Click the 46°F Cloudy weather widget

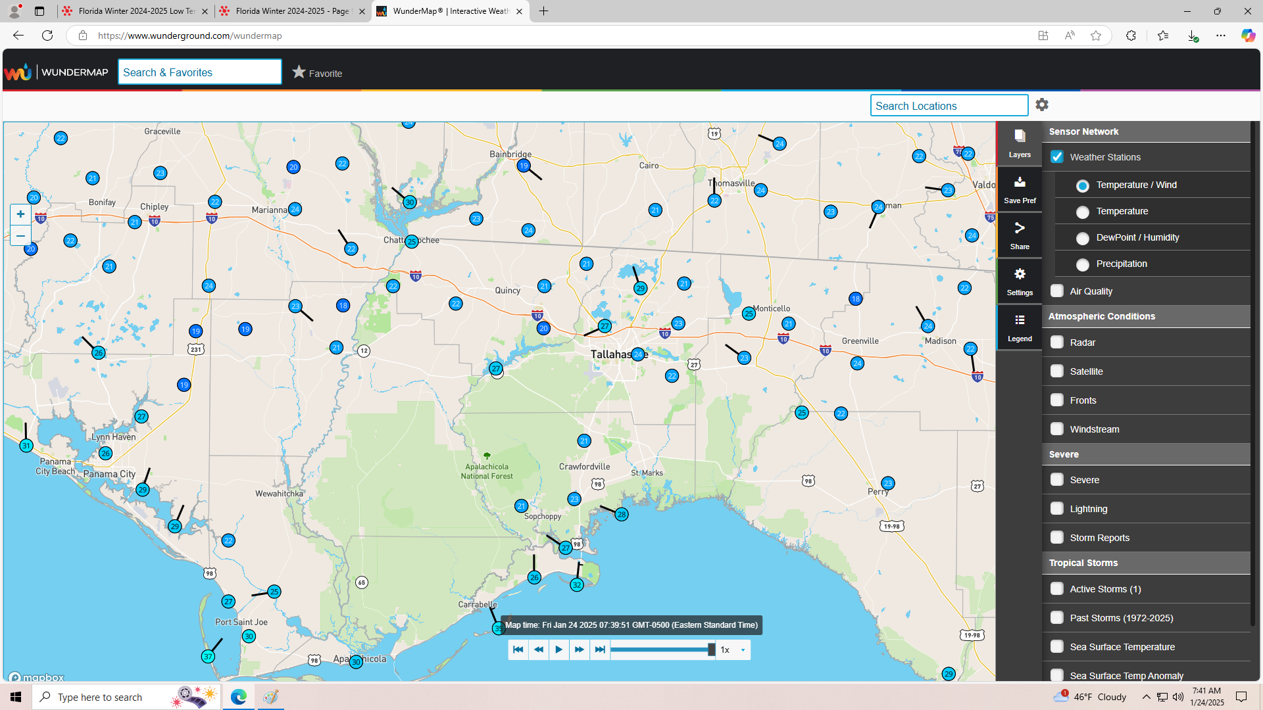[x=1090, y=697]
